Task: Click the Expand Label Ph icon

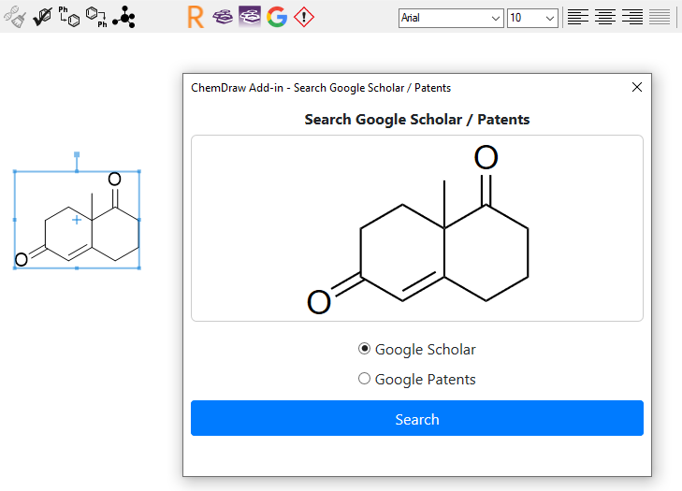Action: click(x=69, y=17)
